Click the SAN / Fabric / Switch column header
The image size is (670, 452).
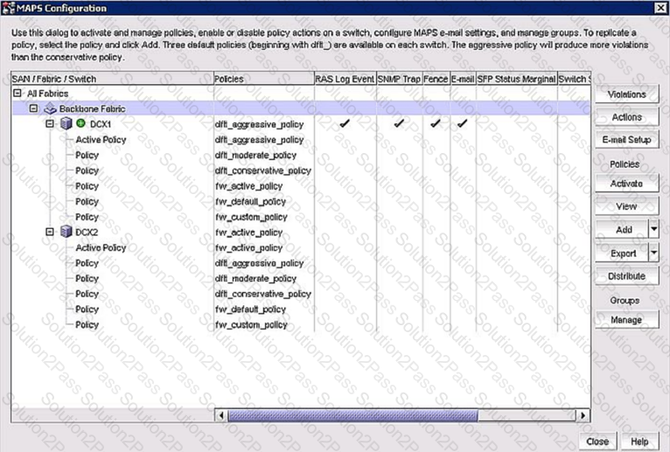(x=112, y=79)
